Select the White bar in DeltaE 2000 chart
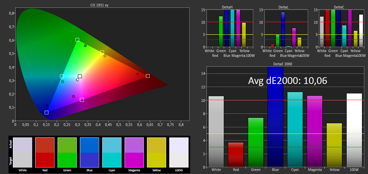Image resolution: width=368 pixels, height=174 pixels. [x=216, y=131]
